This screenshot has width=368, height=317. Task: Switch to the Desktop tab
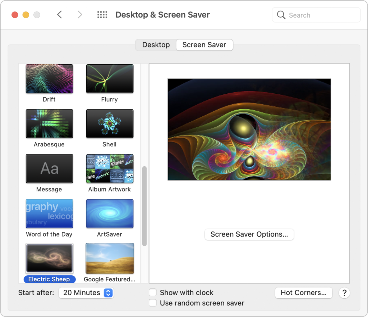pos(156,45)
